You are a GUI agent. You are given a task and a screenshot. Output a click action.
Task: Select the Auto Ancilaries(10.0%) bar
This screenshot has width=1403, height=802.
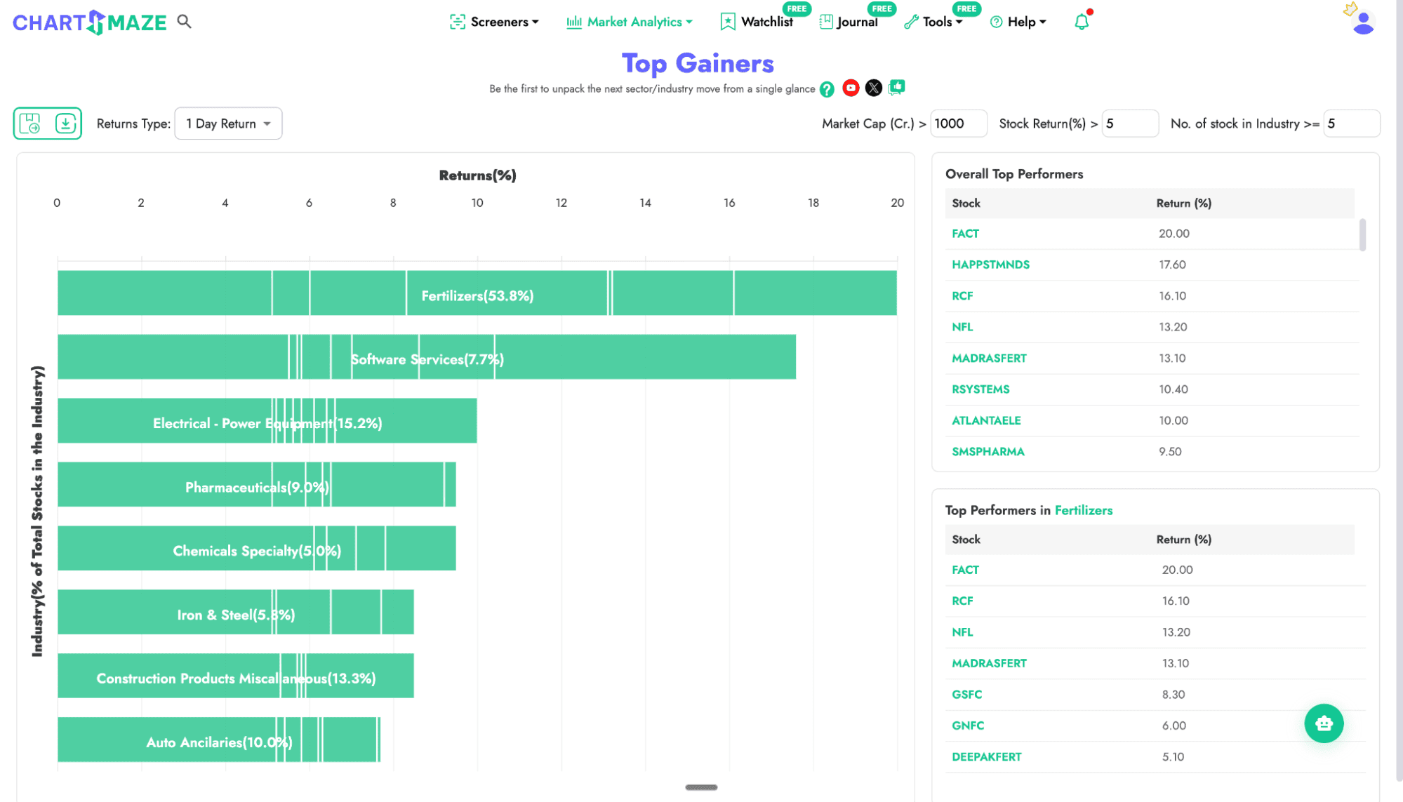coord(219,740)
